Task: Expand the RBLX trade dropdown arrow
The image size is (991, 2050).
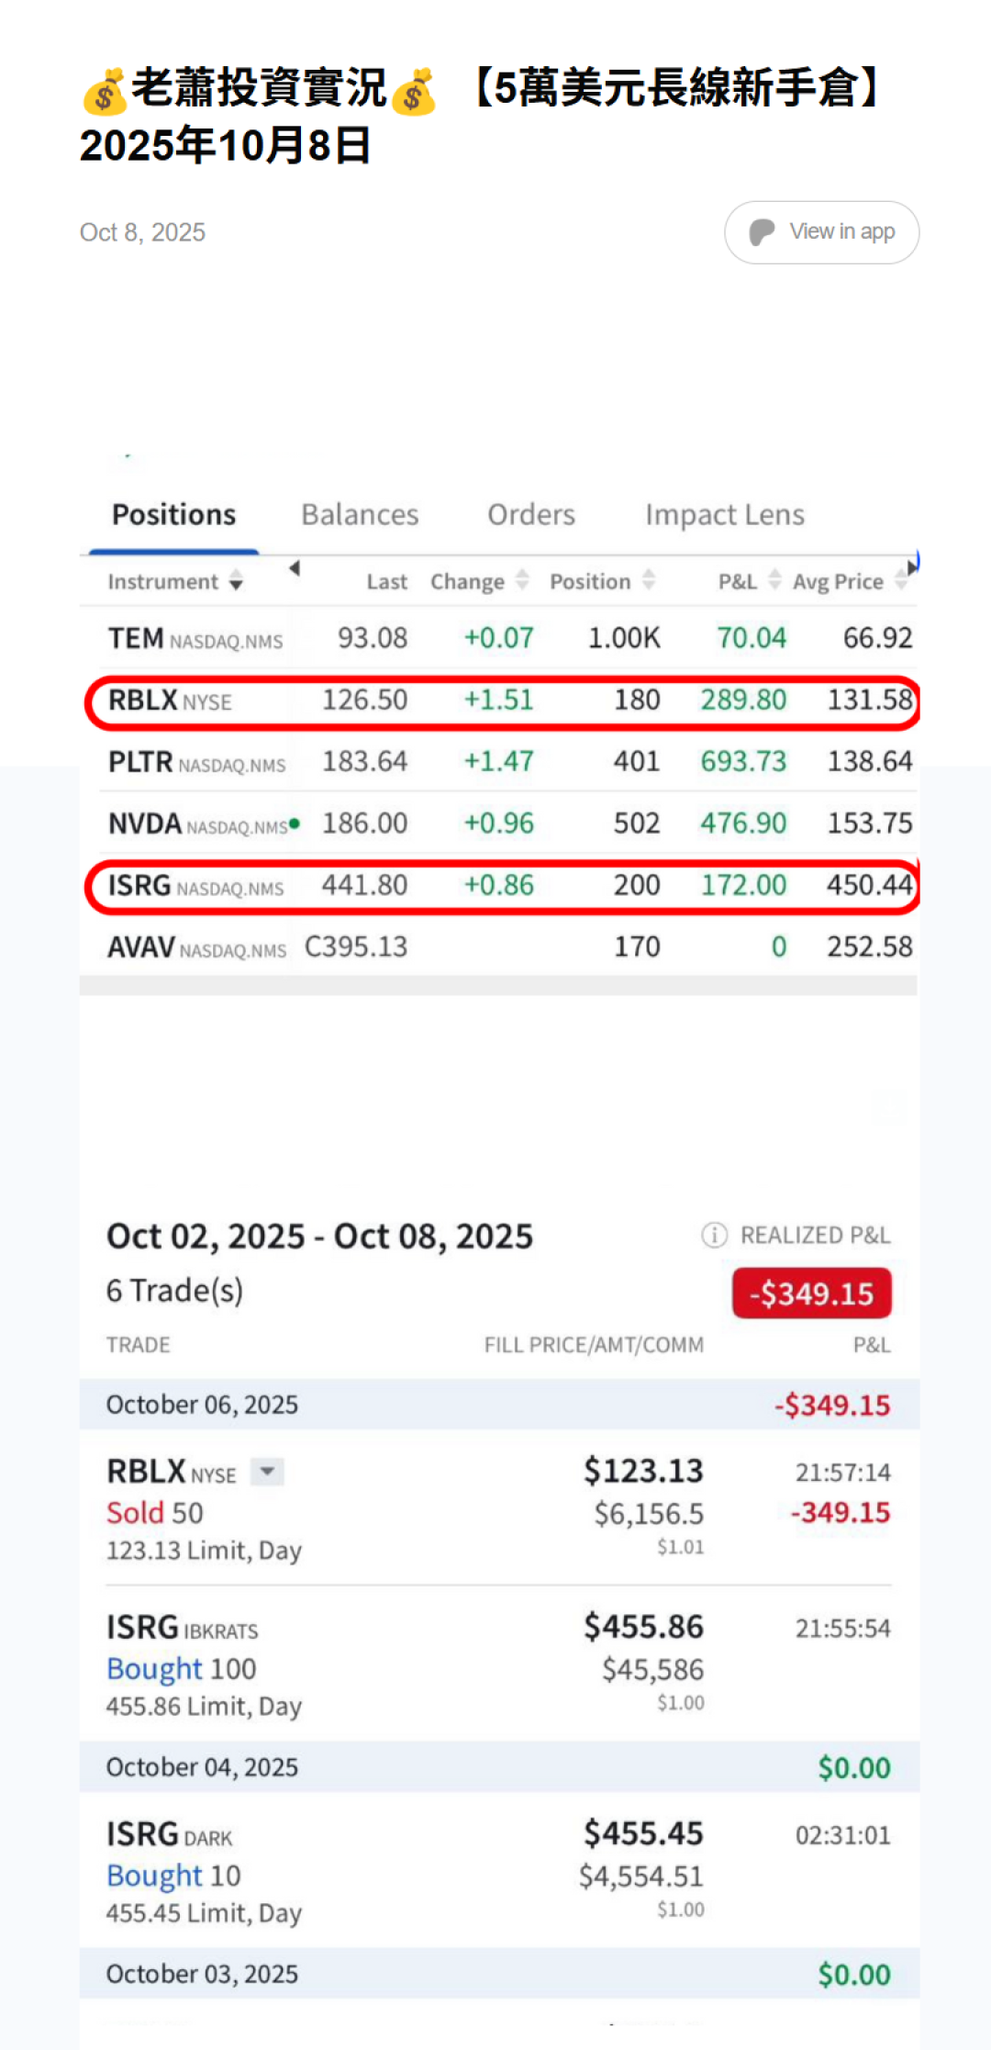Action: tap(267, 1472)
